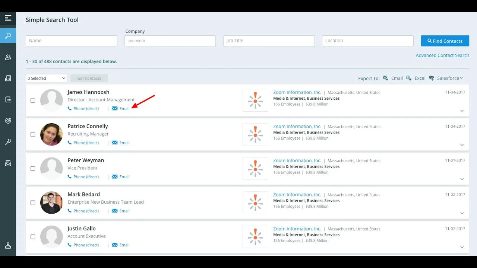477x268 pixels.
Task: Click Mark Bedard profile photo
Action: (51, 203)
